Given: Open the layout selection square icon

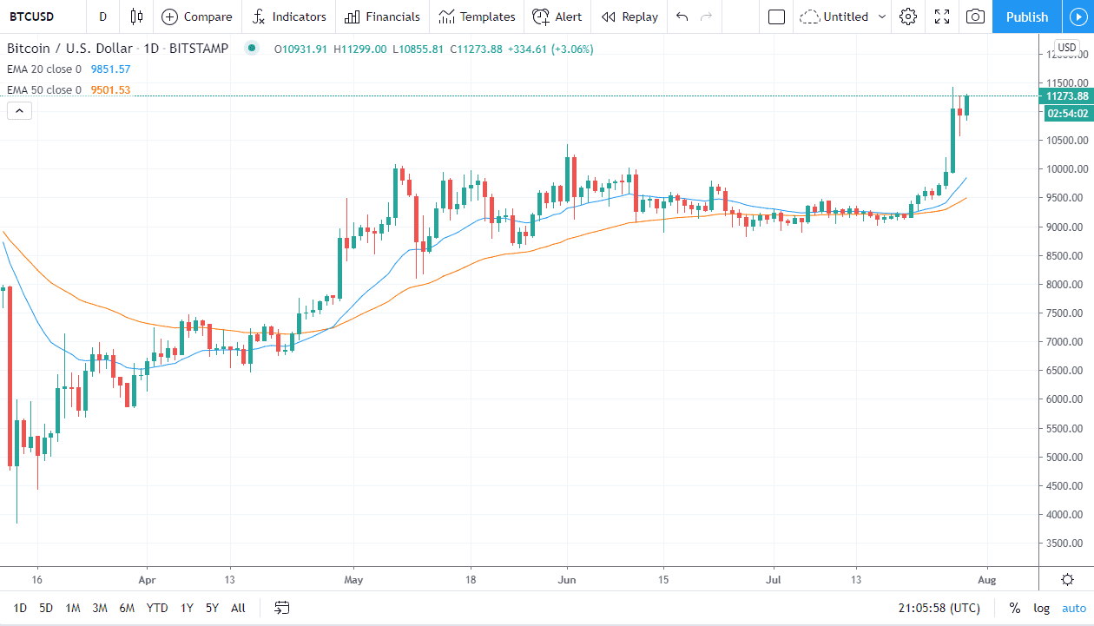Looking at the screenshot, I should 777,16.
